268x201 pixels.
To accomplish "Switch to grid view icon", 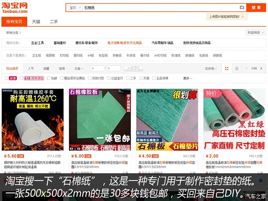I will click(227, 69).
